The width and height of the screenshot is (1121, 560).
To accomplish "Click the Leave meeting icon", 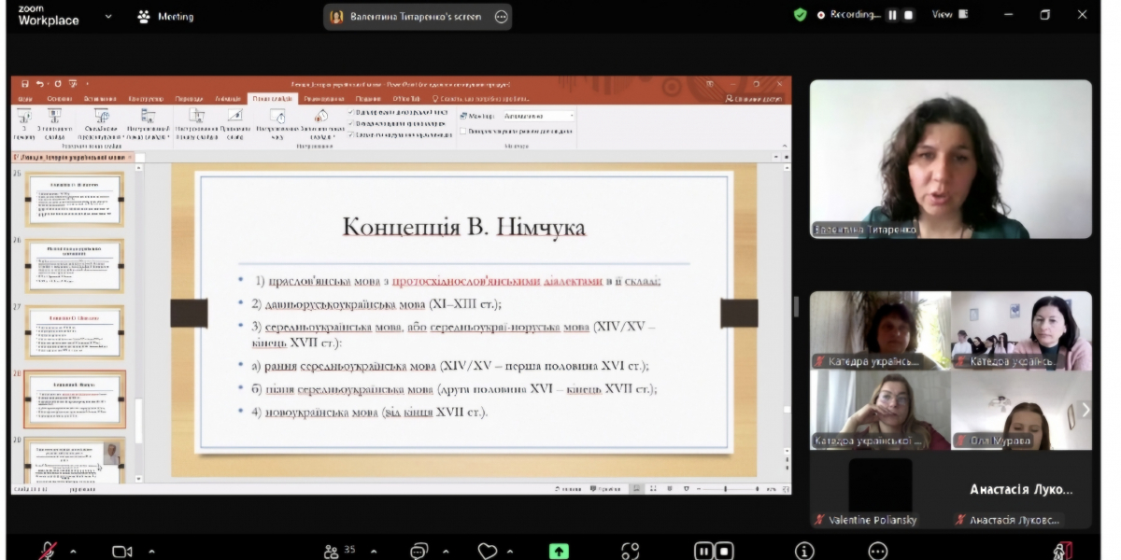I will (x=1063, y=551).
